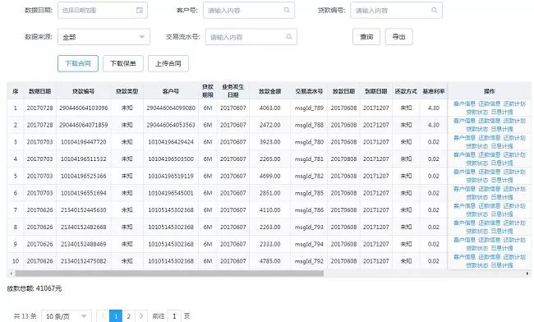The image size is (534, 322).
Task: Focus the 客户号 input field
Action: pyautogui.click(x=249, y=10)
